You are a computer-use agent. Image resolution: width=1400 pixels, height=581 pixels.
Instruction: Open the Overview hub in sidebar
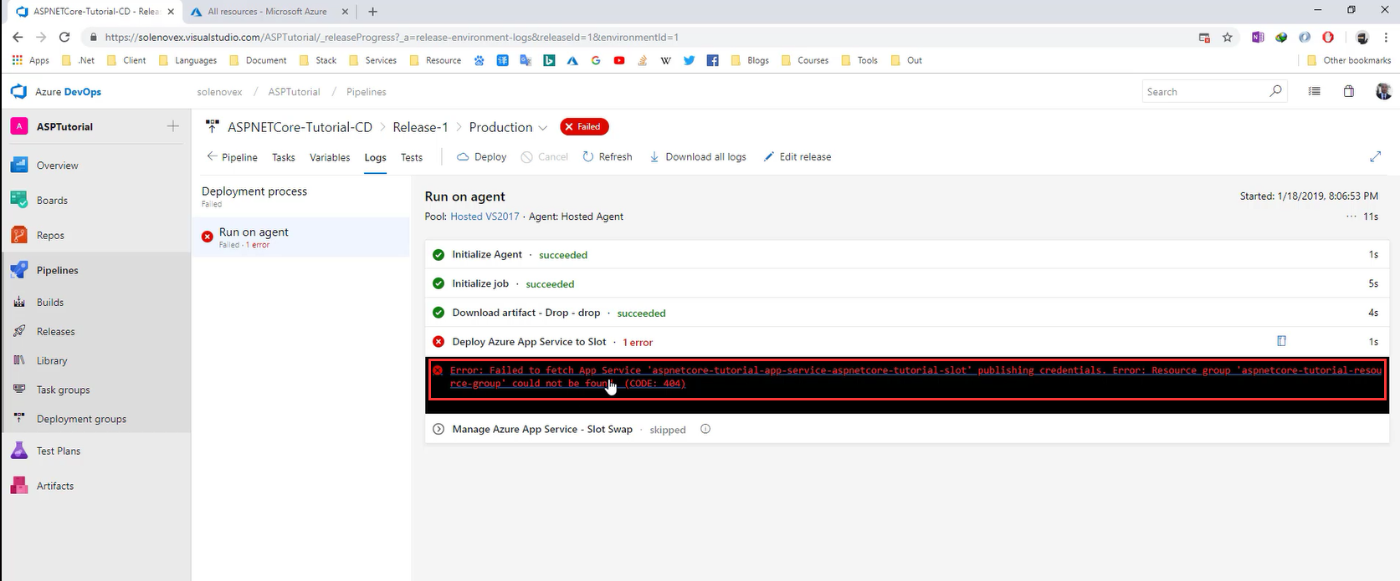coord(57,166)
